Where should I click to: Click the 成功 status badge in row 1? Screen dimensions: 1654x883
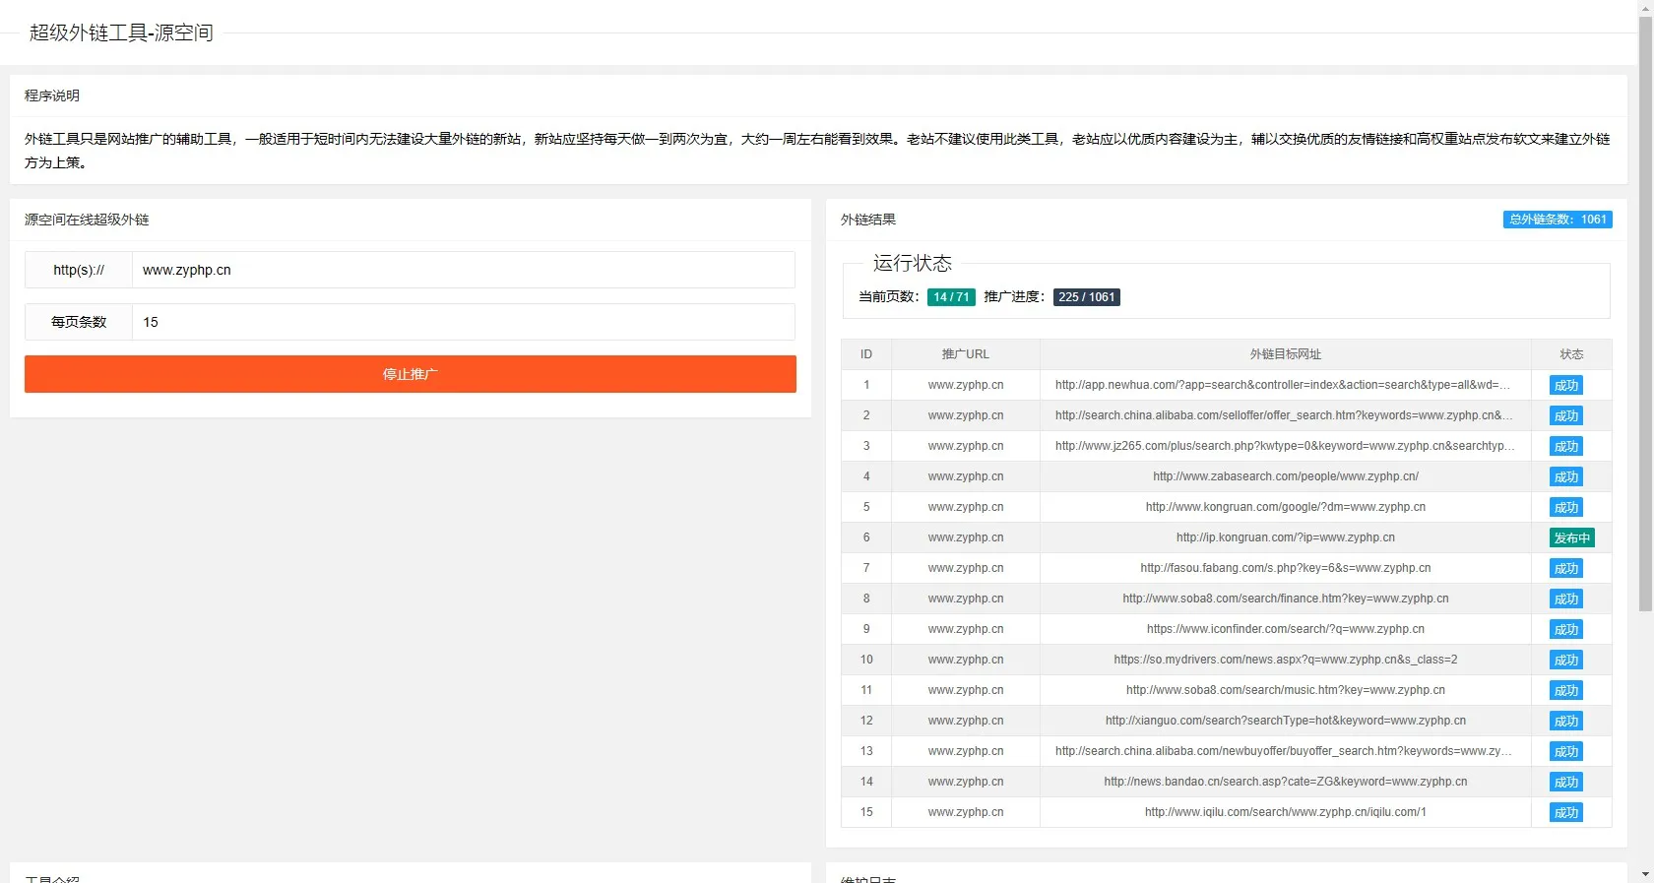[x=1566, y=386]
